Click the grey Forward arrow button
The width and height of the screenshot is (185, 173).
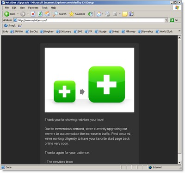(23, 14)
